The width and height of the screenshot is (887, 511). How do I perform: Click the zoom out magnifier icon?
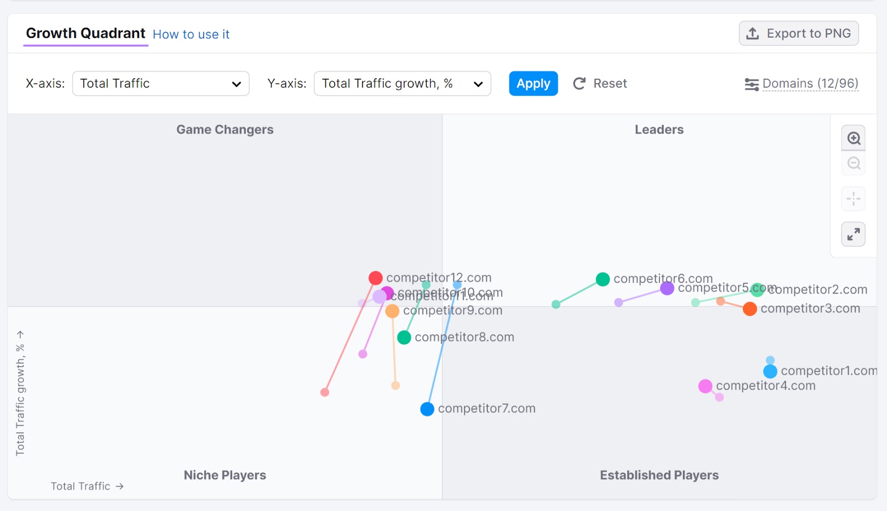853,163
